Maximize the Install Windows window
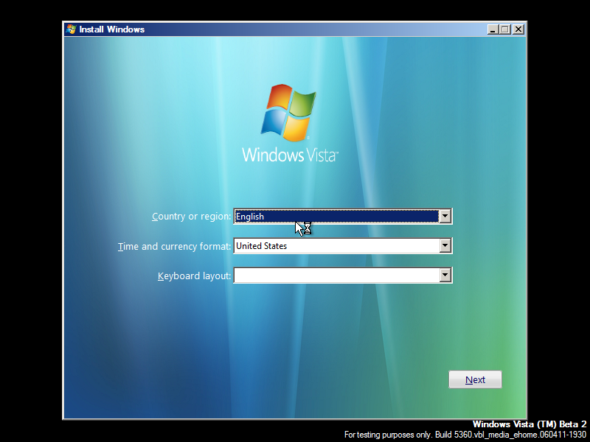 click(504, 29)
